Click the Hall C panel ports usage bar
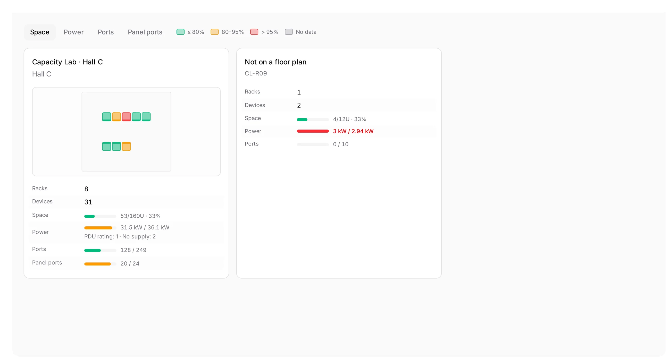This screenshot has width=670, height=360. (x=100, y=264)
